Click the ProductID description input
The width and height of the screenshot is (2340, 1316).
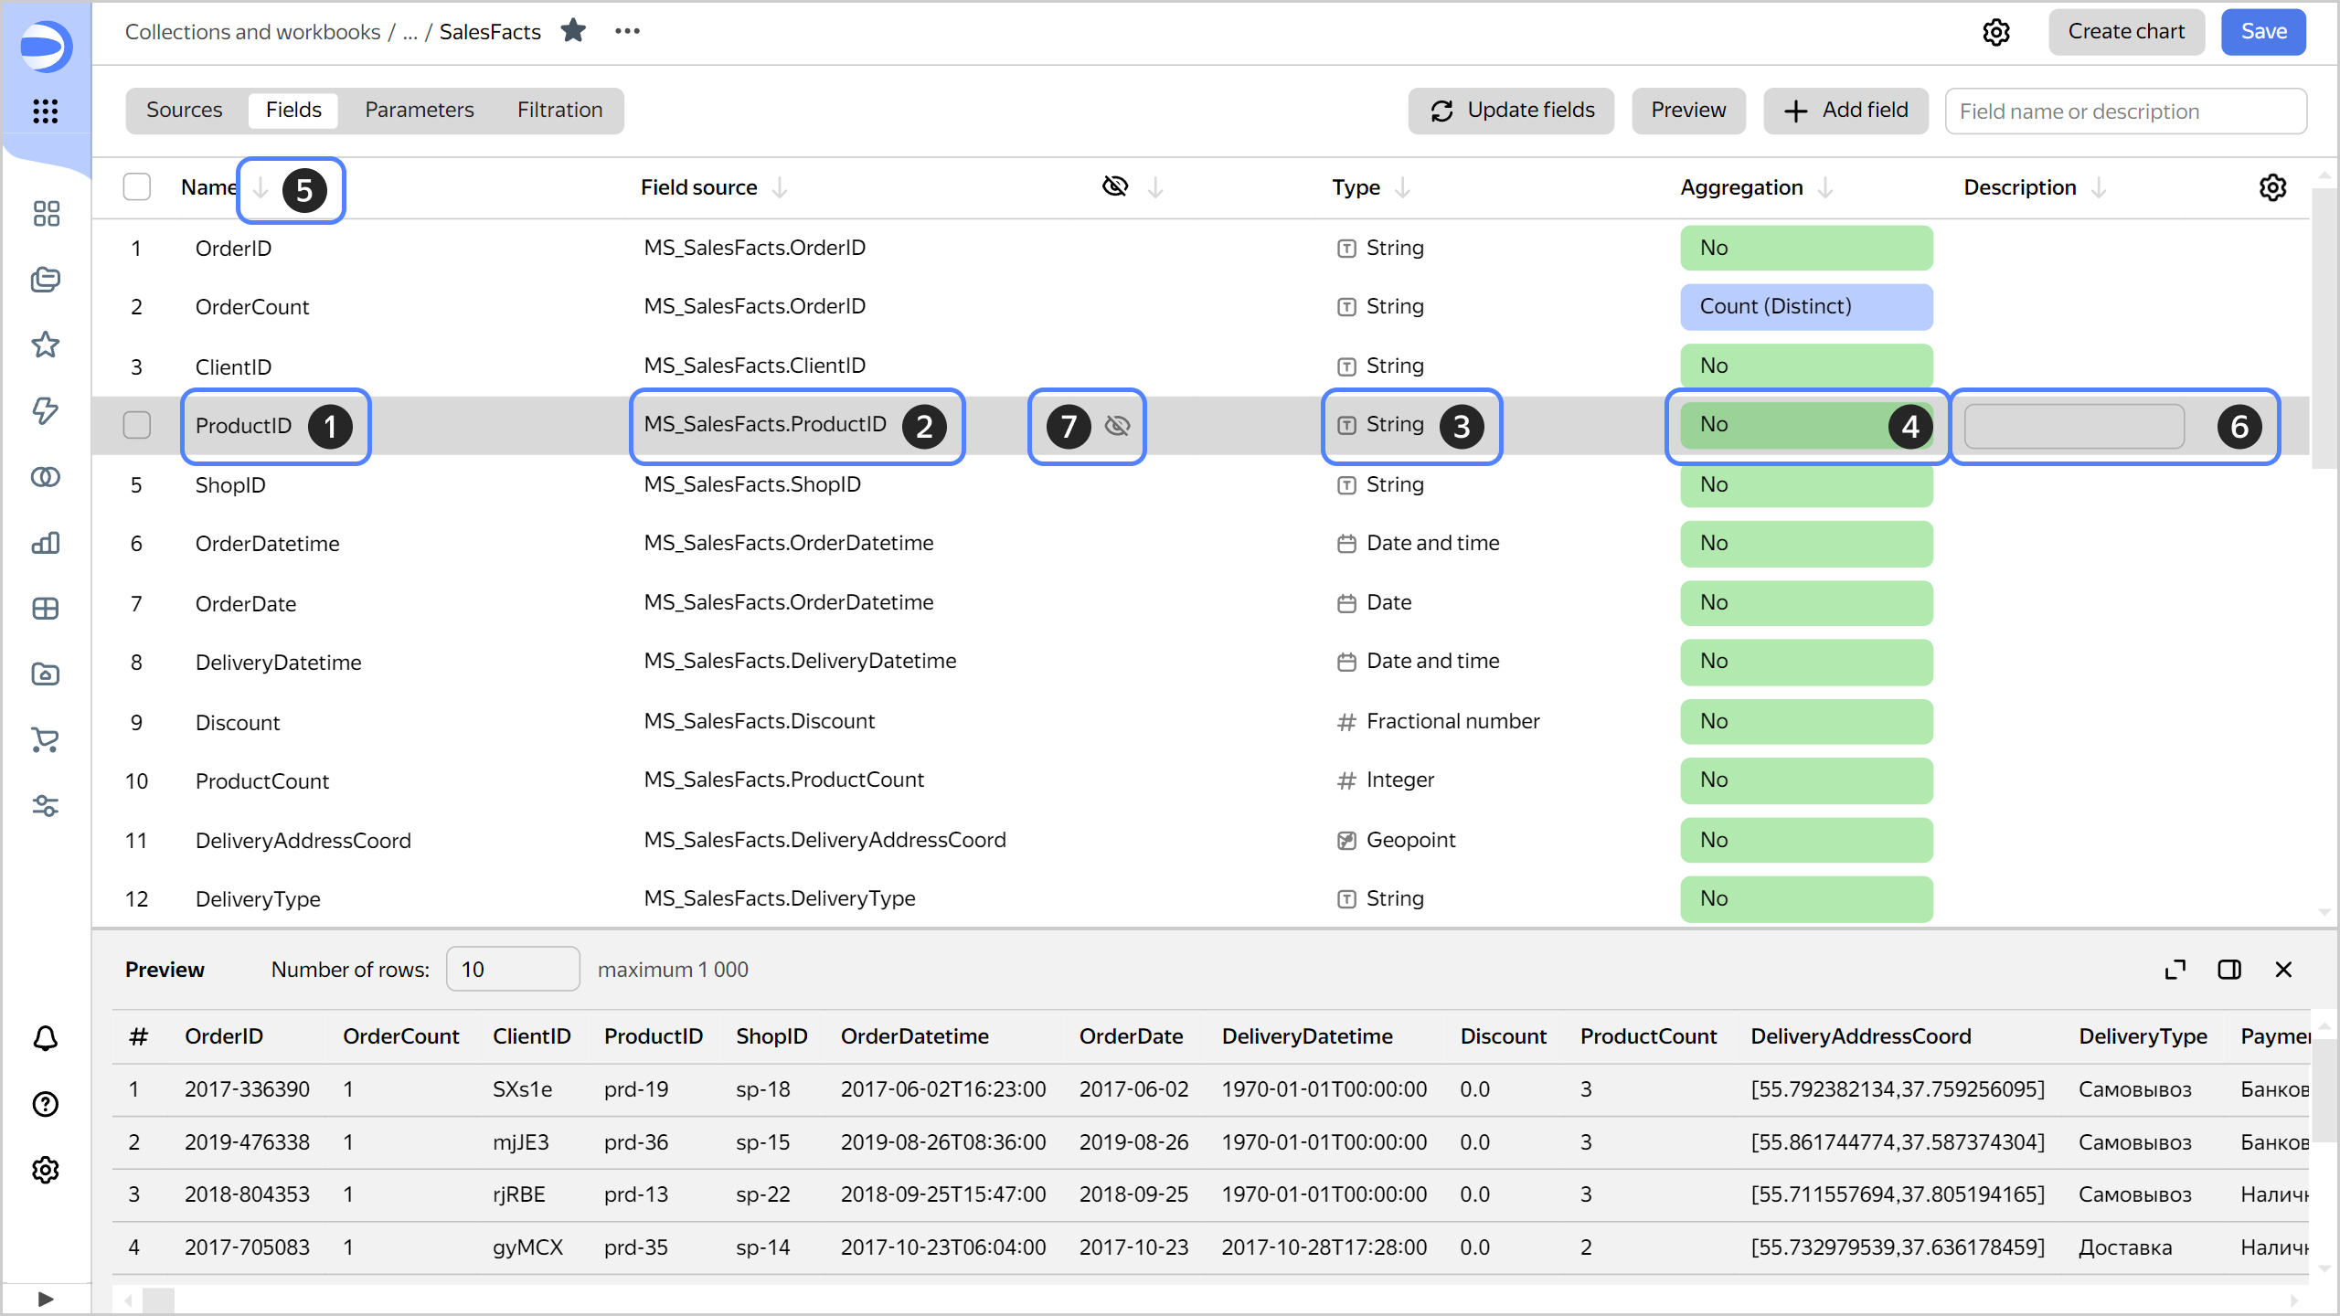[x=2075, y=427]
